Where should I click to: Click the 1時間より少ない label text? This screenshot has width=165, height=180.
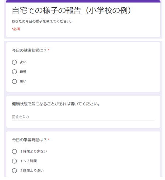[34, 151]
